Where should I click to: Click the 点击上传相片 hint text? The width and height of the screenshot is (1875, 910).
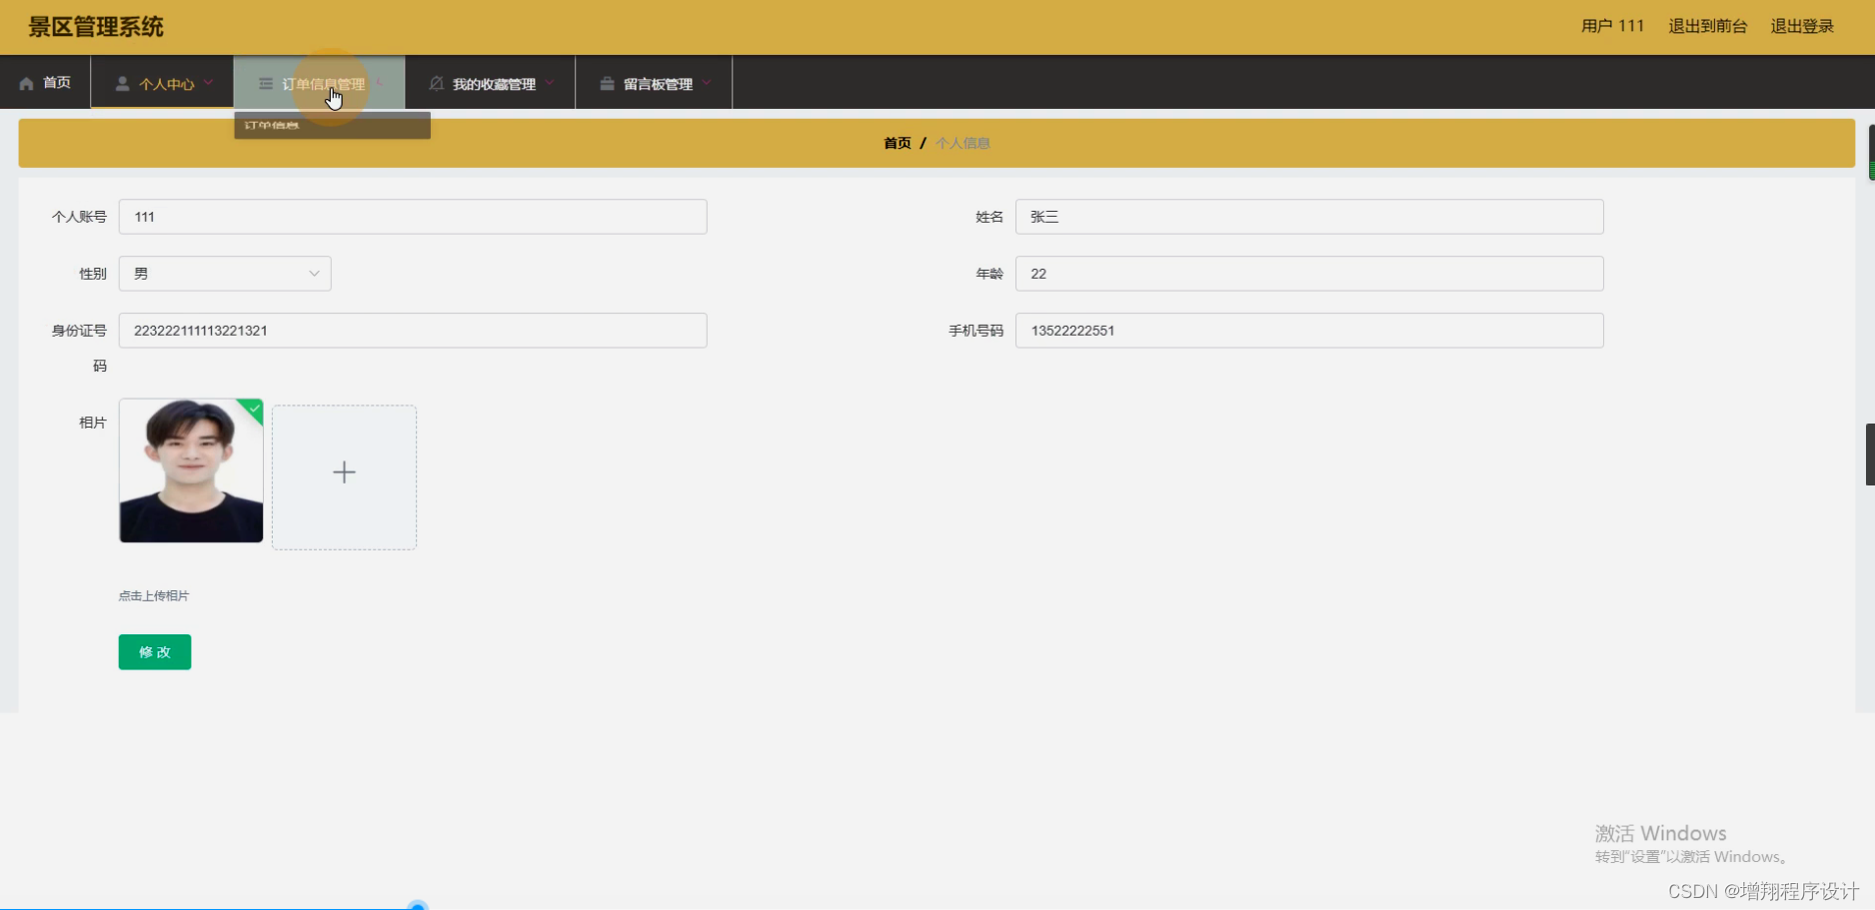[x=154, y=596]
